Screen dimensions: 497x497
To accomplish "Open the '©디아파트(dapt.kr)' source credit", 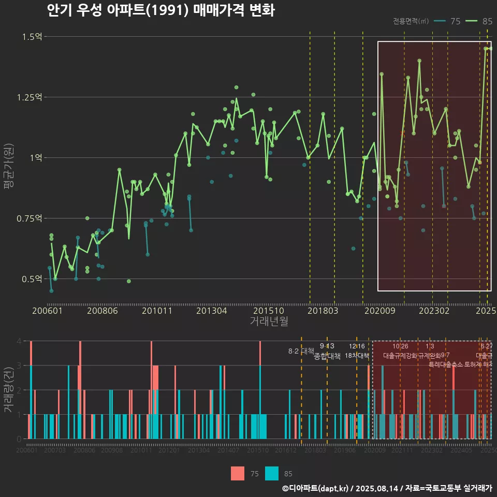I will click(x=315, y=488).
